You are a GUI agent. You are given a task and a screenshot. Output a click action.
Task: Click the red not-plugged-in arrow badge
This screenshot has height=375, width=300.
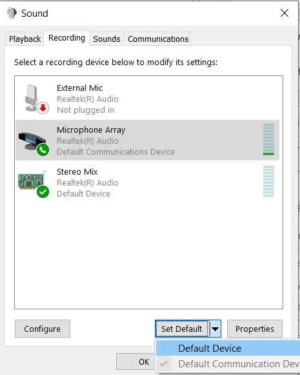point(43,108)
